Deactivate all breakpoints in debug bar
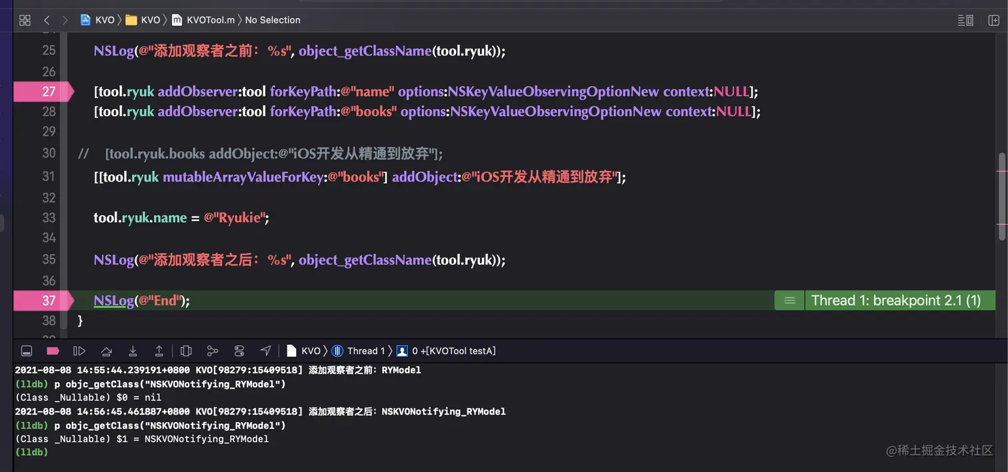The image size is (1008, 472). tap(53, 351)
